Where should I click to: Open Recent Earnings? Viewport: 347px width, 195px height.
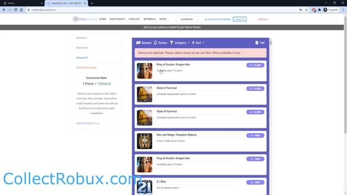click(x=97, y=68)
